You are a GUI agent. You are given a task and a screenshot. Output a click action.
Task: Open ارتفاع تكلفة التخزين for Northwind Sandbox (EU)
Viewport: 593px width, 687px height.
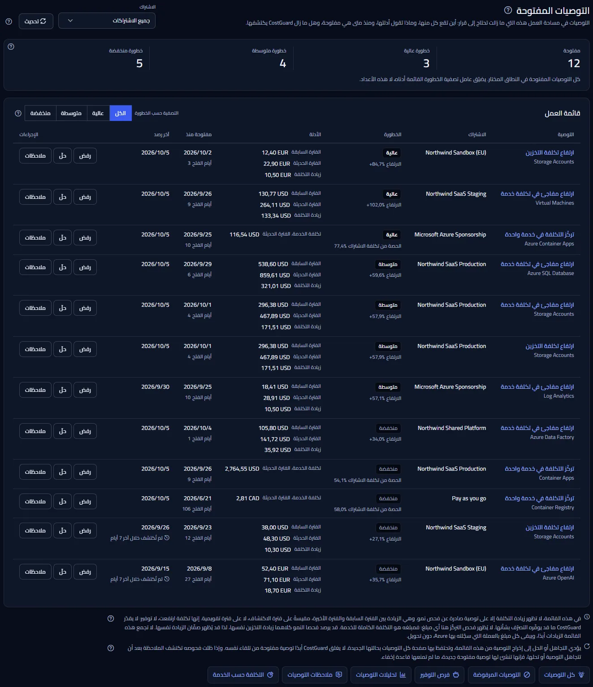(550, 153)
